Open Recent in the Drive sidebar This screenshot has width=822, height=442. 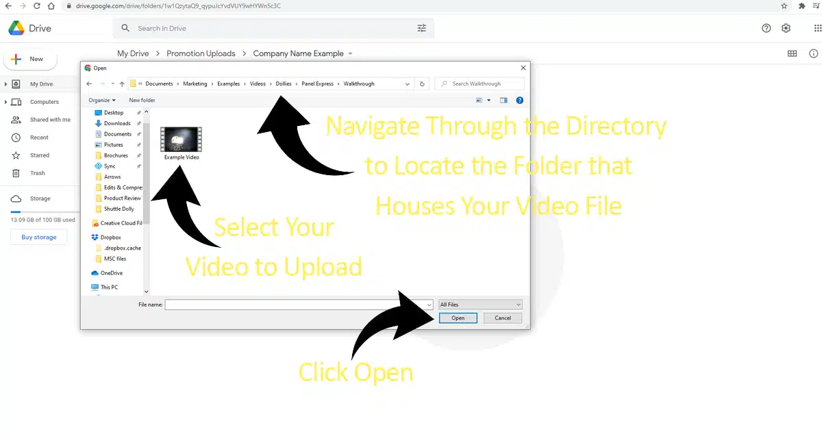[x=39, y=138]
